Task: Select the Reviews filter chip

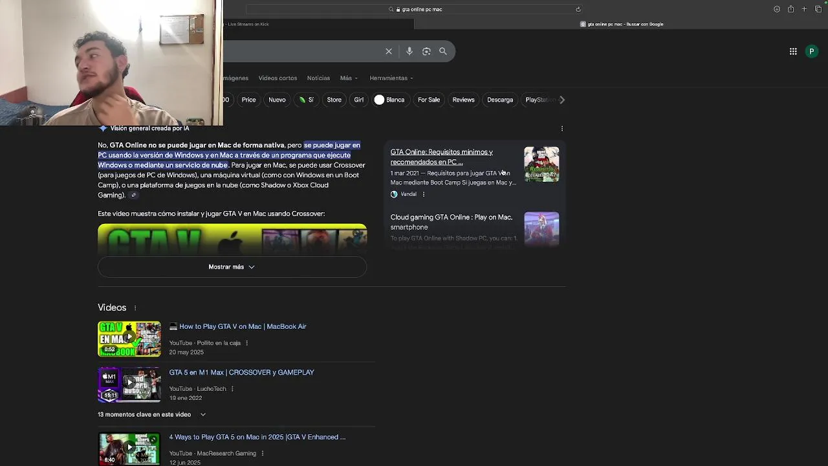Action: point(463,100)
